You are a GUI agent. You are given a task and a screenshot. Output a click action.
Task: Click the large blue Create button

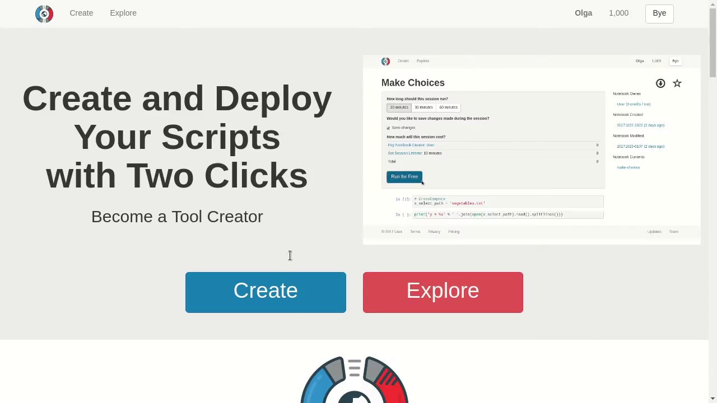[x=266, y=292]
